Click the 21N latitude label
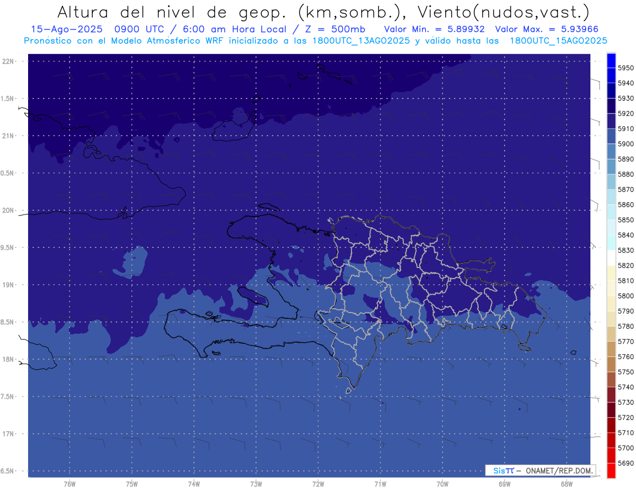This screenshot has width=636, height=491. (x=7, y=136)
